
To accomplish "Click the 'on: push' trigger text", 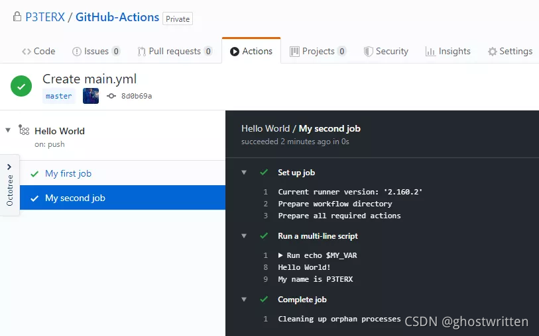I will click(50, 144).
